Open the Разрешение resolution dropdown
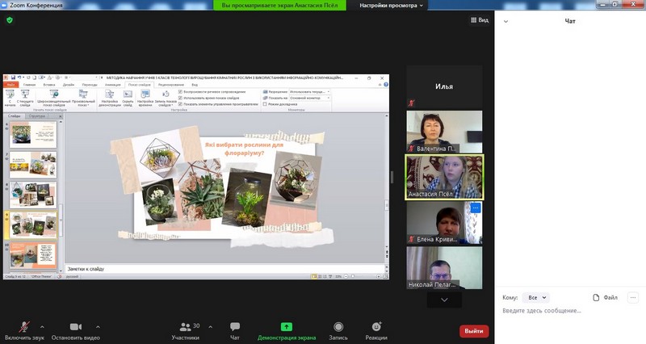The width and height of the screenshot is (646, 344). point(310,92)
